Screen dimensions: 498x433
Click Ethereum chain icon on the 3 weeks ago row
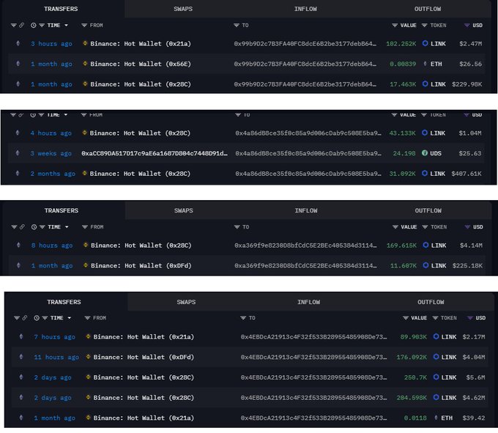(x=18, y=153)
